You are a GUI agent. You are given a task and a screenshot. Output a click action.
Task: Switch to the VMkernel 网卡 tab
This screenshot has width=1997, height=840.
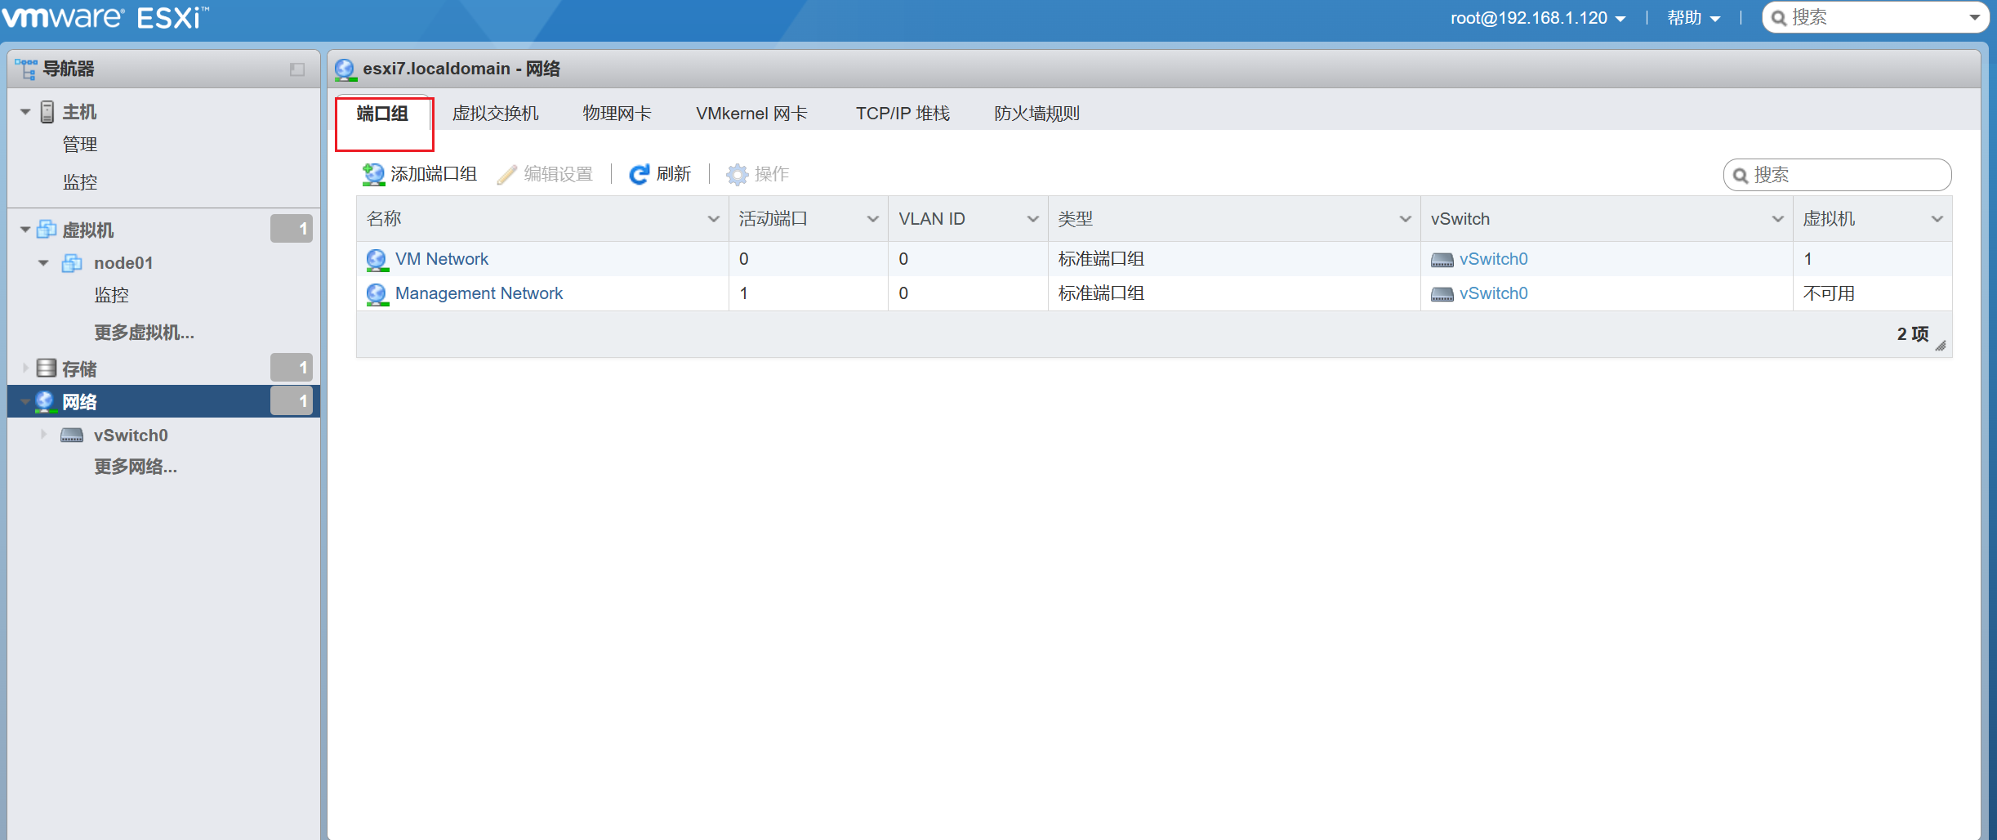click(x=751, y=114)
